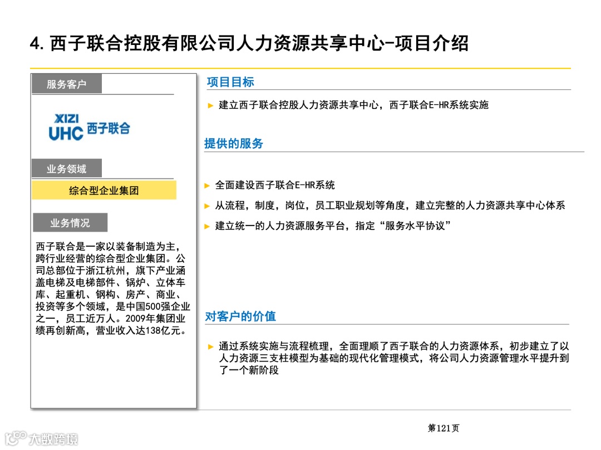The image size is (601, 450).
Task: Click the bullet 建立统一的人力资源服务平台
Action: tap(332, 226)
